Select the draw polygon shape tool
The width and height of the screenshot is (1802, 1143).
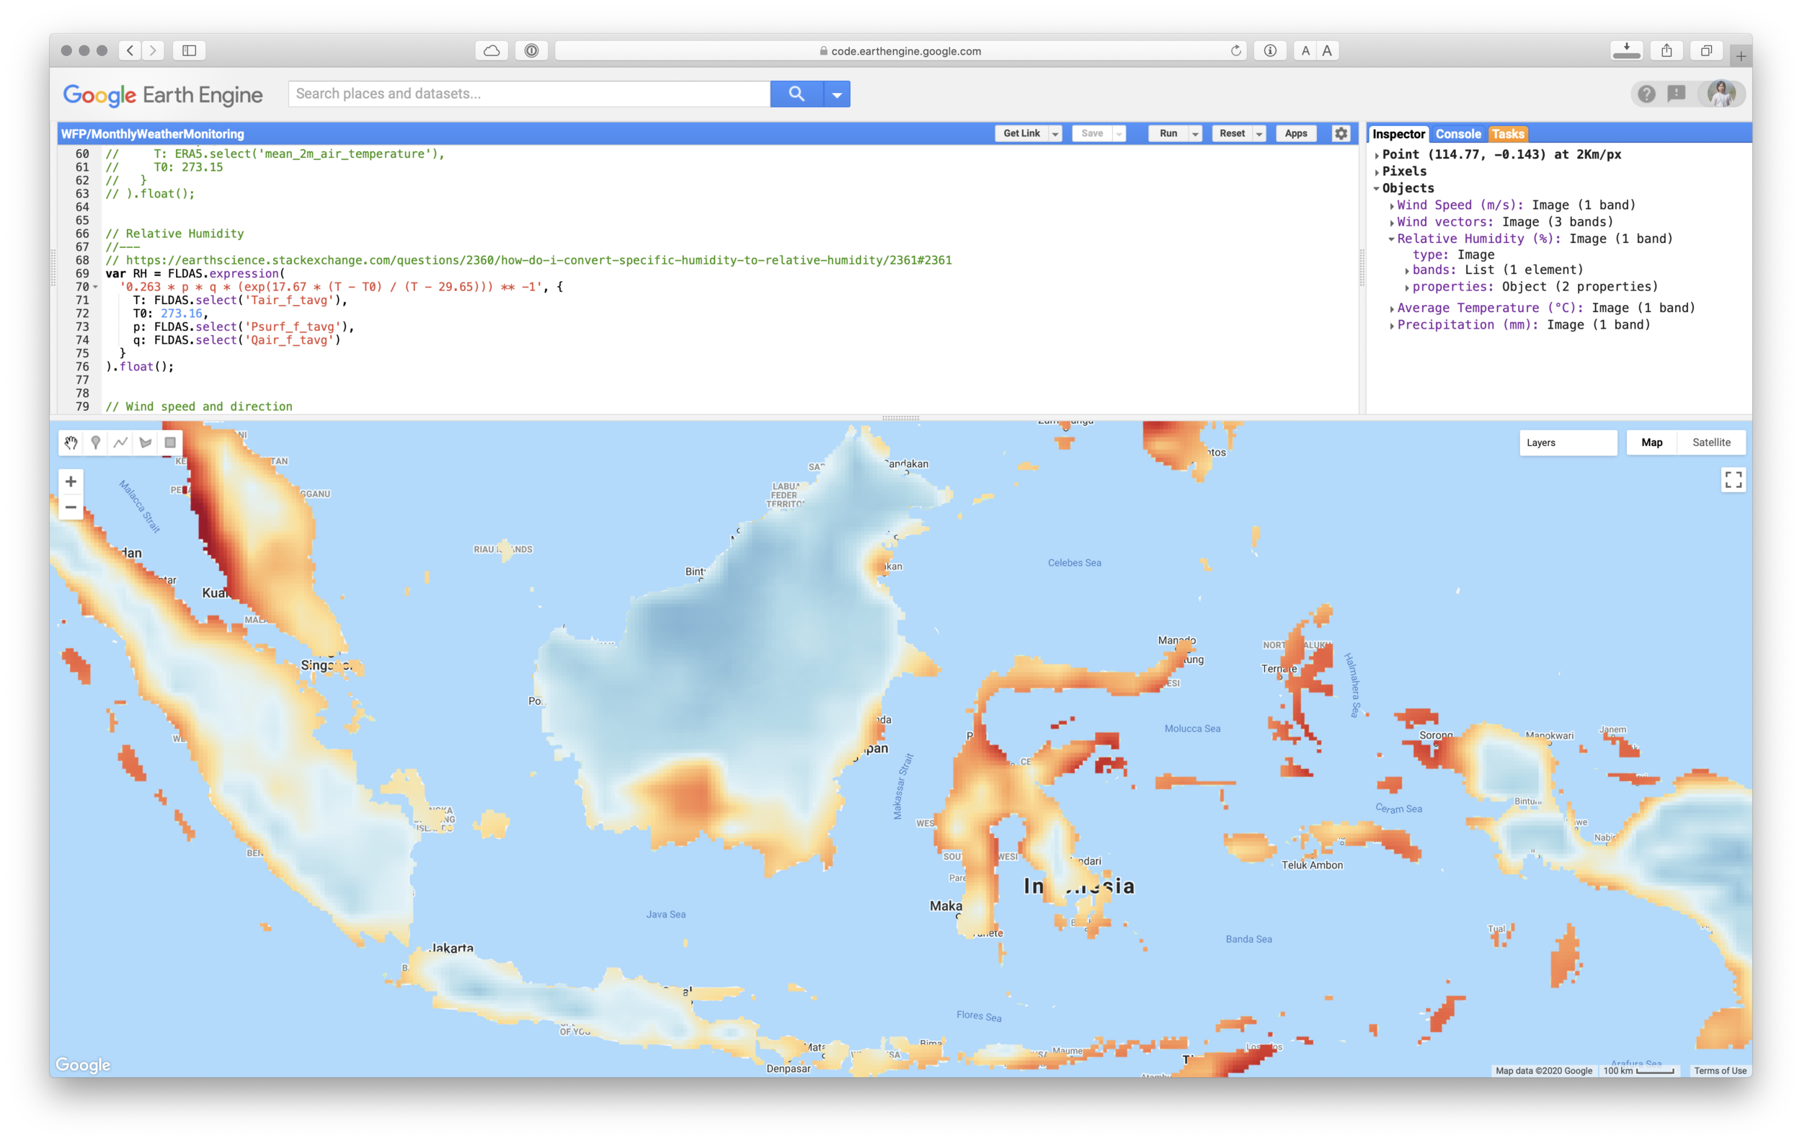click(145, 442)
